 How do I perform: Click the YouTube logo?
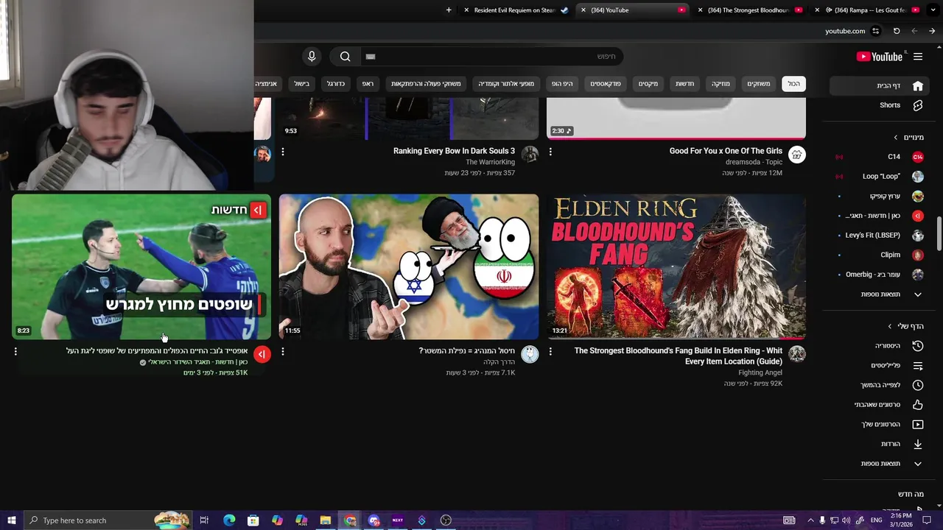pyautogui.click(x=879, y=57)
